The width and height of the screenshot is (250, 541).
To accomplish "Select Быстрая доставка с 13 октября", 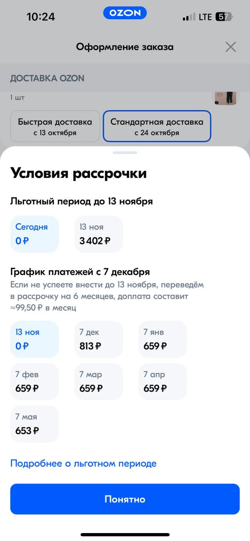I will point(55,126).
